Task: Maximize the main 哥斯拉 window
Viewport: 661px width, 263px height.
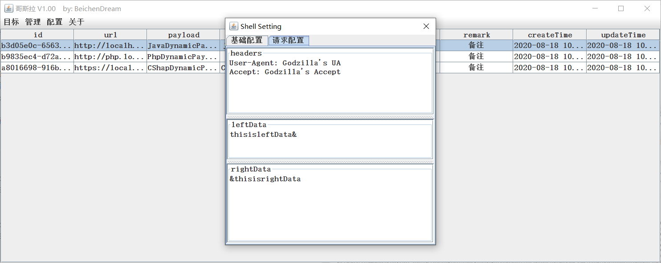Action: (621, 8)
